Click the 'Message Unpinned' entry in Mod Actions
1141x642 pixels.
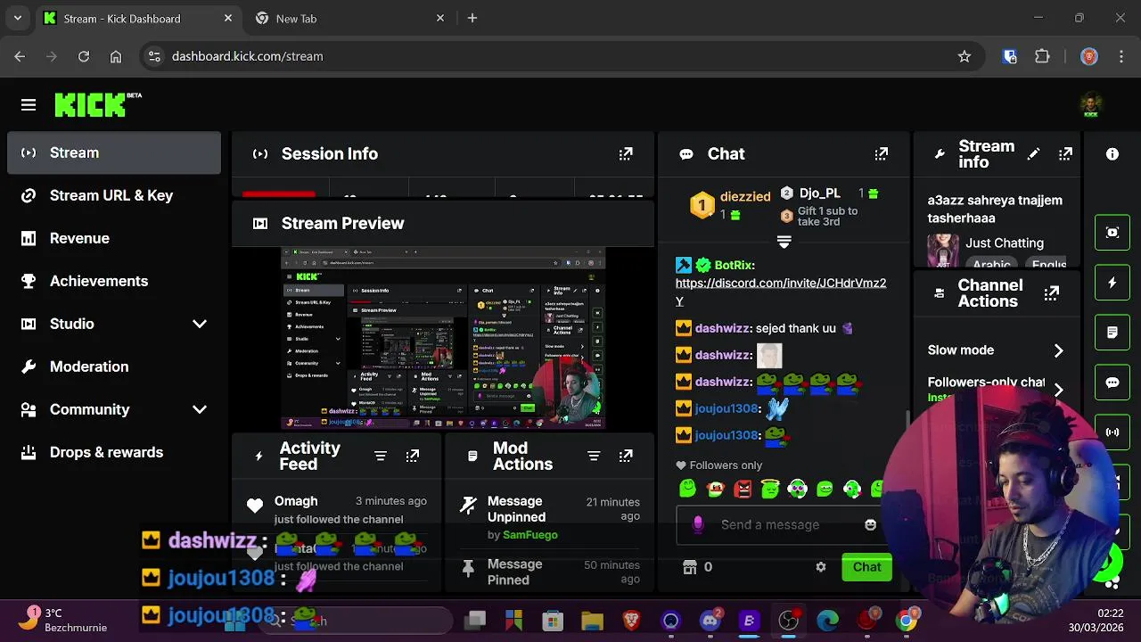(x=549, y=517)
